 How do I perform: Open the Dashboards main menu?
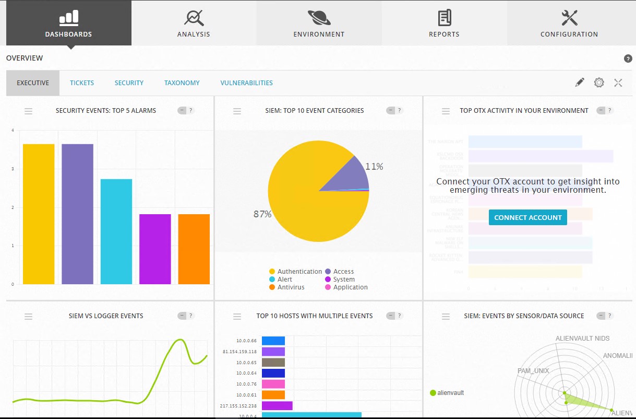pos(68,23)
